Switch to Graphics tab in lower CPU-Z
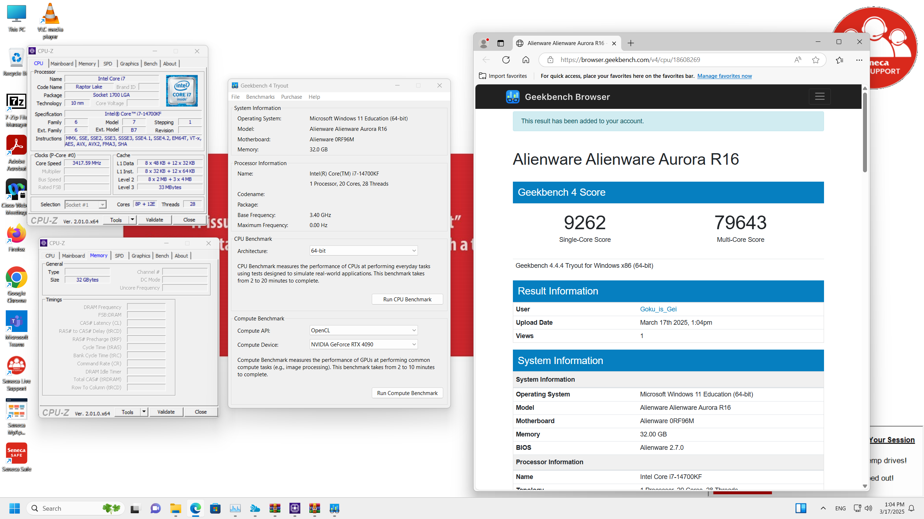This screenshot has width=924, height=519. pos(141,256)
